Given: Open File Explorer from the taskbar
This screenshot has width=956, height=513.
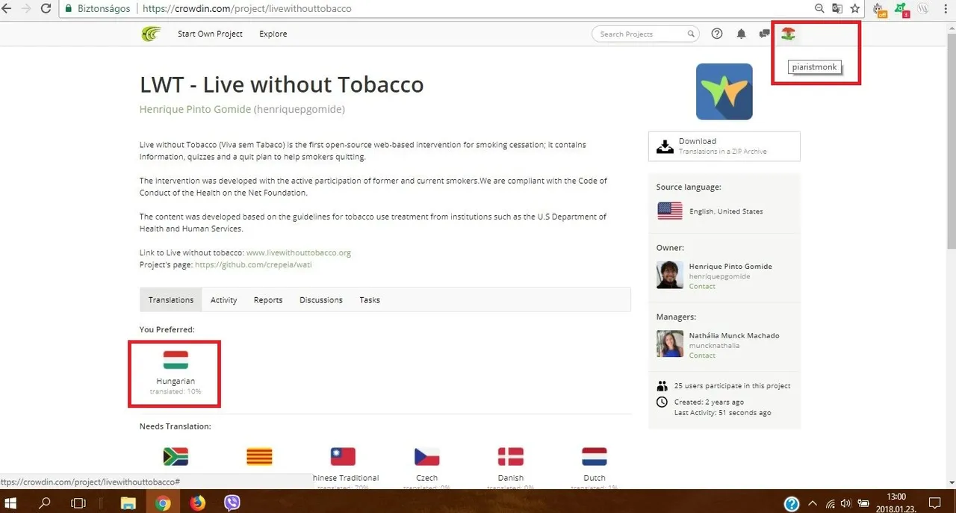Looking at the screenshot, I should pyautogui.click(x=128, y=503).
